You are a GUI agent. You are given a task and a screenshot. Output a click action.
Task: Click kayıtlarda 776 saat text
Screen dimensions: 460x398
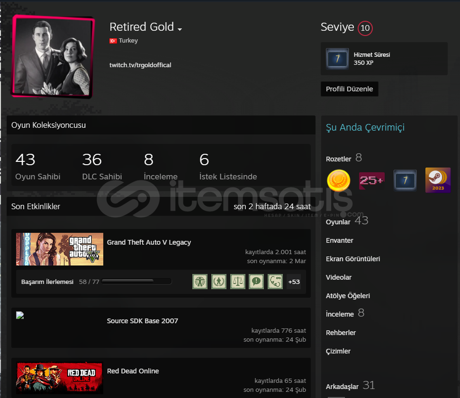tap(279, 331)
